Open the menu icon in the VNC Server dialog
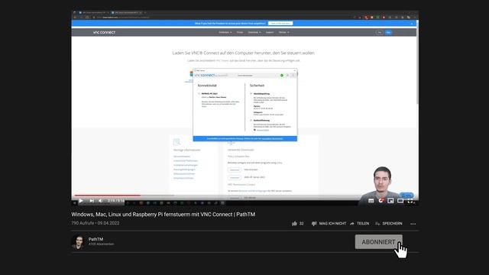489x275 pixels. 293,76
